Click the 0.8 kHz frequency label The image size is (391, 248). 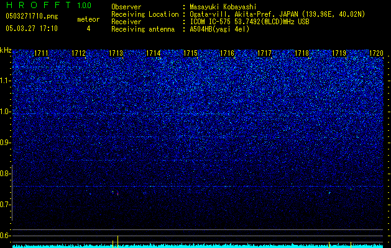(5, 174)
